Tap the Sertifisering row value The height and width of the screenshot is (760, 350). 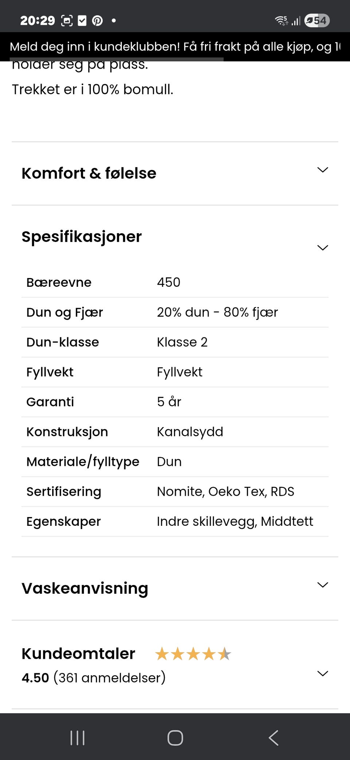click(x=225, y=492)
